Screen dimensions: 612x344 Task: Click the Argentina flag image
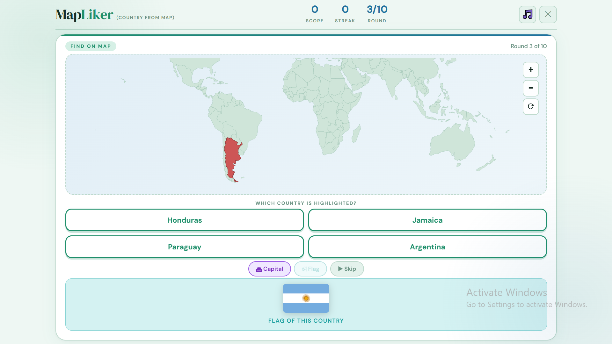[x=306, y=298]
